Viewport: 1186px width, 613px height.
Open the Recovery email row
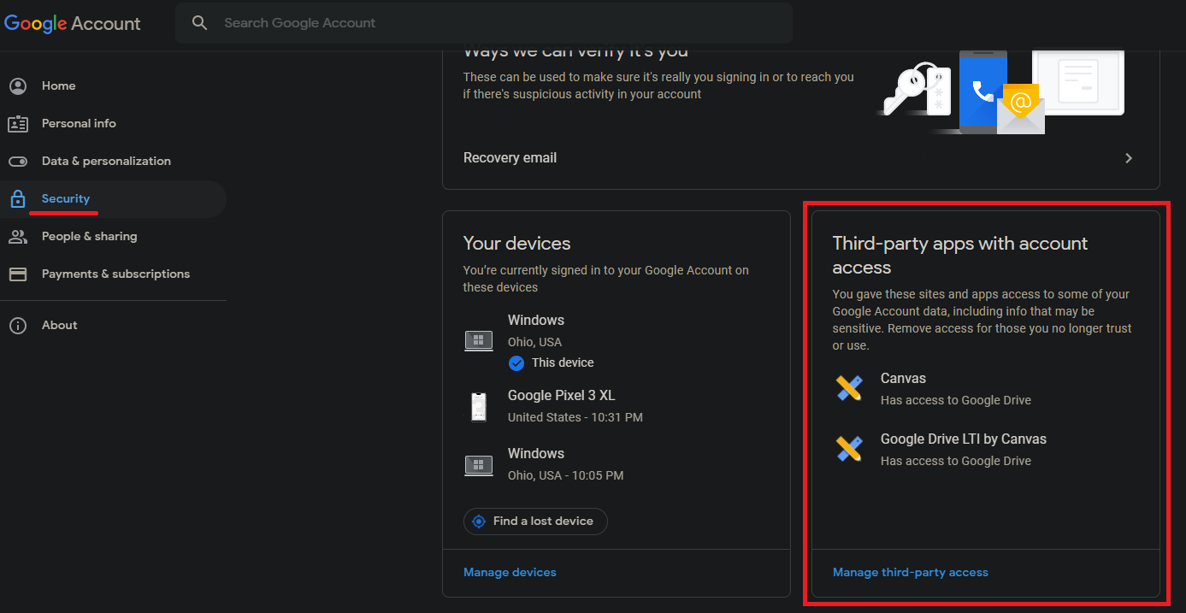click(800, 158)
